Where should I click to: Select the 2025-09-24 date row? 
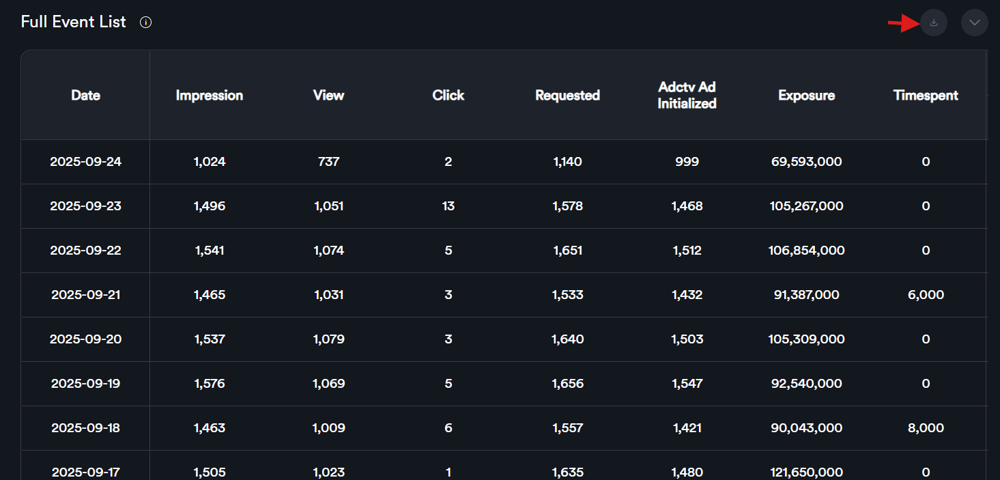[85, 162]
